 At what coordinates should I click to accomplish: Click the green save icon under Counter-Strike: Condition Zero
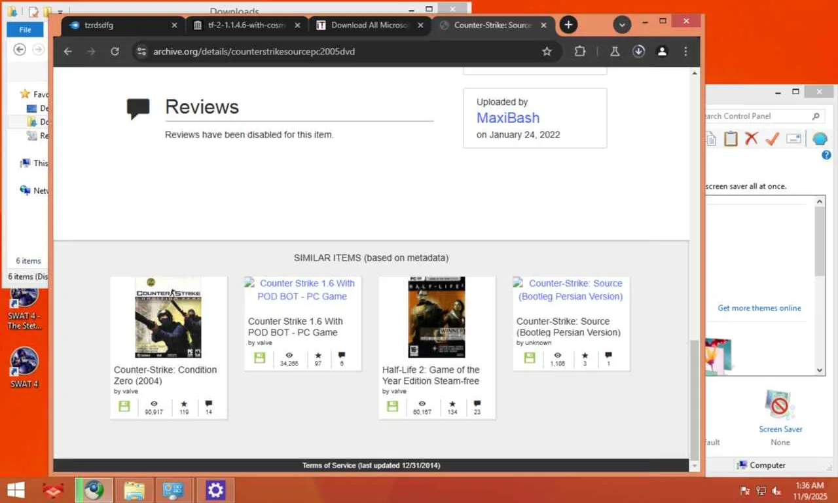tap(124, 406)
